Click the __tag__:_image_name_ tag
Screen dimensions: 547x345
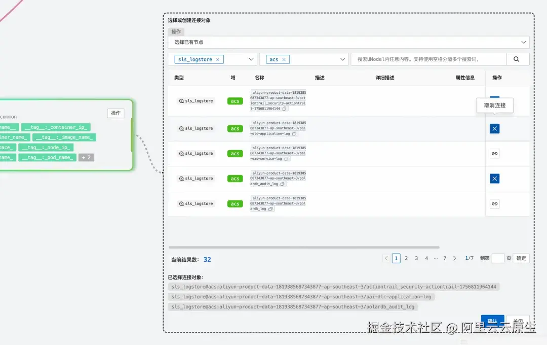pyautogui.click(x=64, y=137)
